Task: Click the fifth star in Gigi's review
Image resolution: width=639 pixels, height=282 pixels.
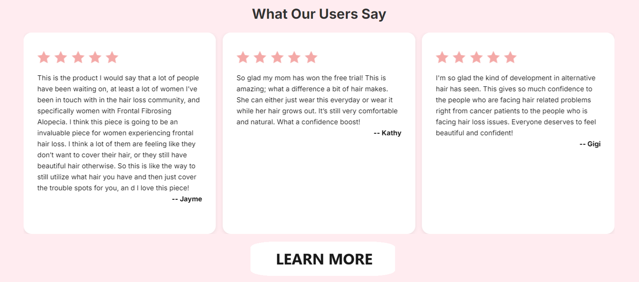Action: (510, 57)
